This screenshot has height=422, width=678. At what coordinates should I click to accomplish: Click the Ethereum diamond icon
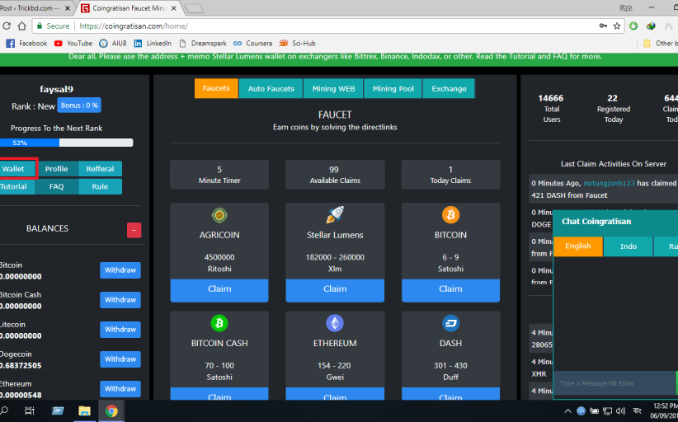(x=335, y=323)
